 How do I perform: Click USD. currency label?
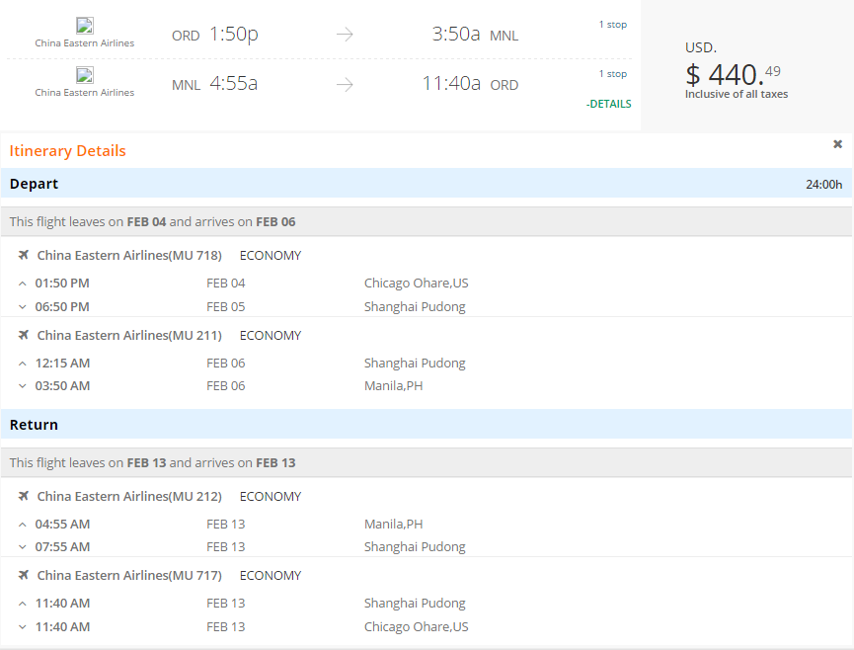point(700,48)
